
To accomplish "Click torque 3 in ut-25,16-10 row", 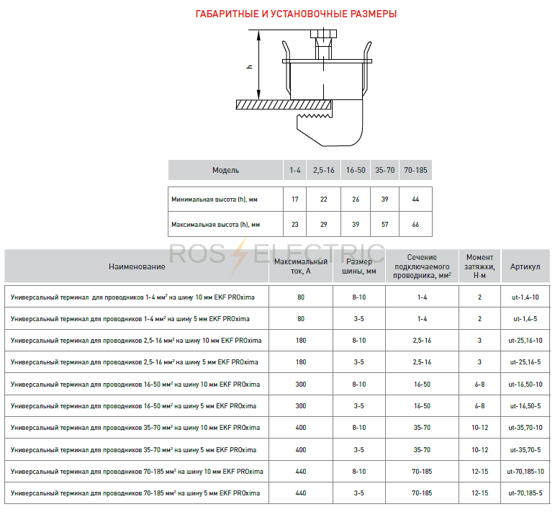I will [479, 341].
